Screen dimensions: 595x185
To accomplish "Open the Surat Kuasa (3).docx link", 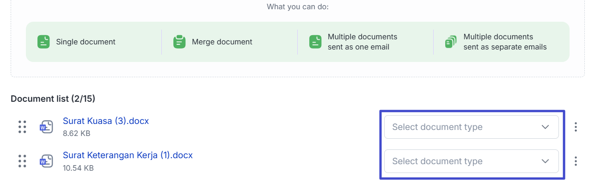I will click(106, 121).
